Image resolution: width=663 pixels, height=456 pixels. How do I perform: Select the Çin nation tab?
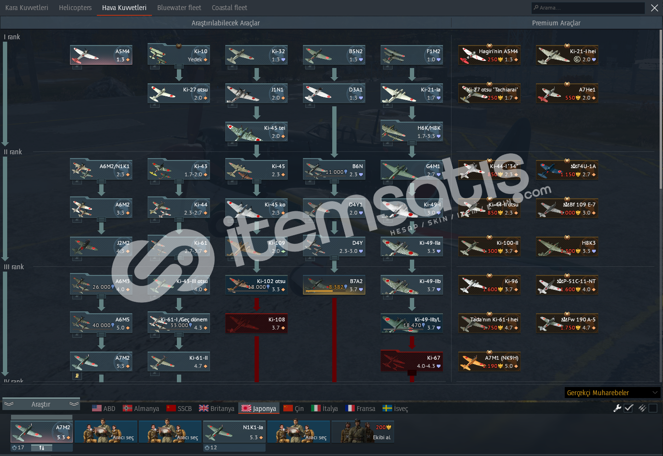[294, 409]
